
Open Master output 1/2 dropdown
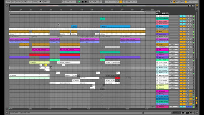pyautogui.click(x=174, y=107)
